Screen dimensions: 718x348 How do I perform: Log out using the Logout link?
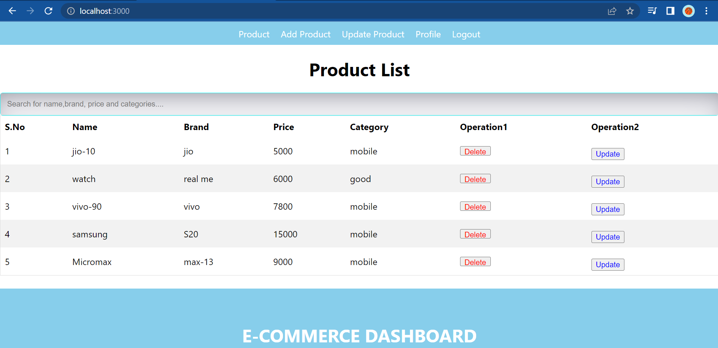466,34
